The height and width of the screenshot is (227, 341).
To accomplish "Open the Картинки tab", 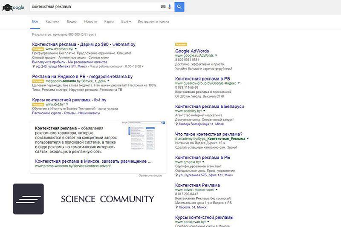I will click(x=52, y=21).
